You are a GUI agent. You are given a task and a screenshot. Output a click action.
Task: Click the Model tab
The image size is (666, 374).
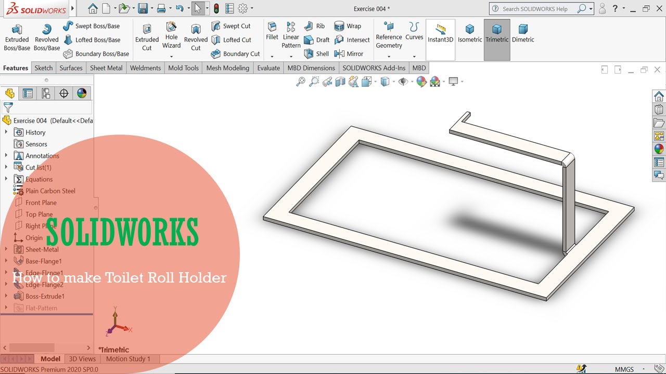point(50,358)
